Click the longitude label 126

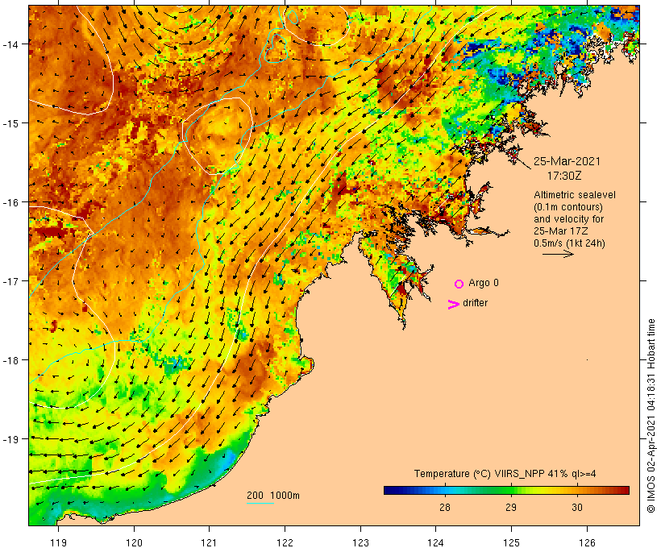[587, 542]
